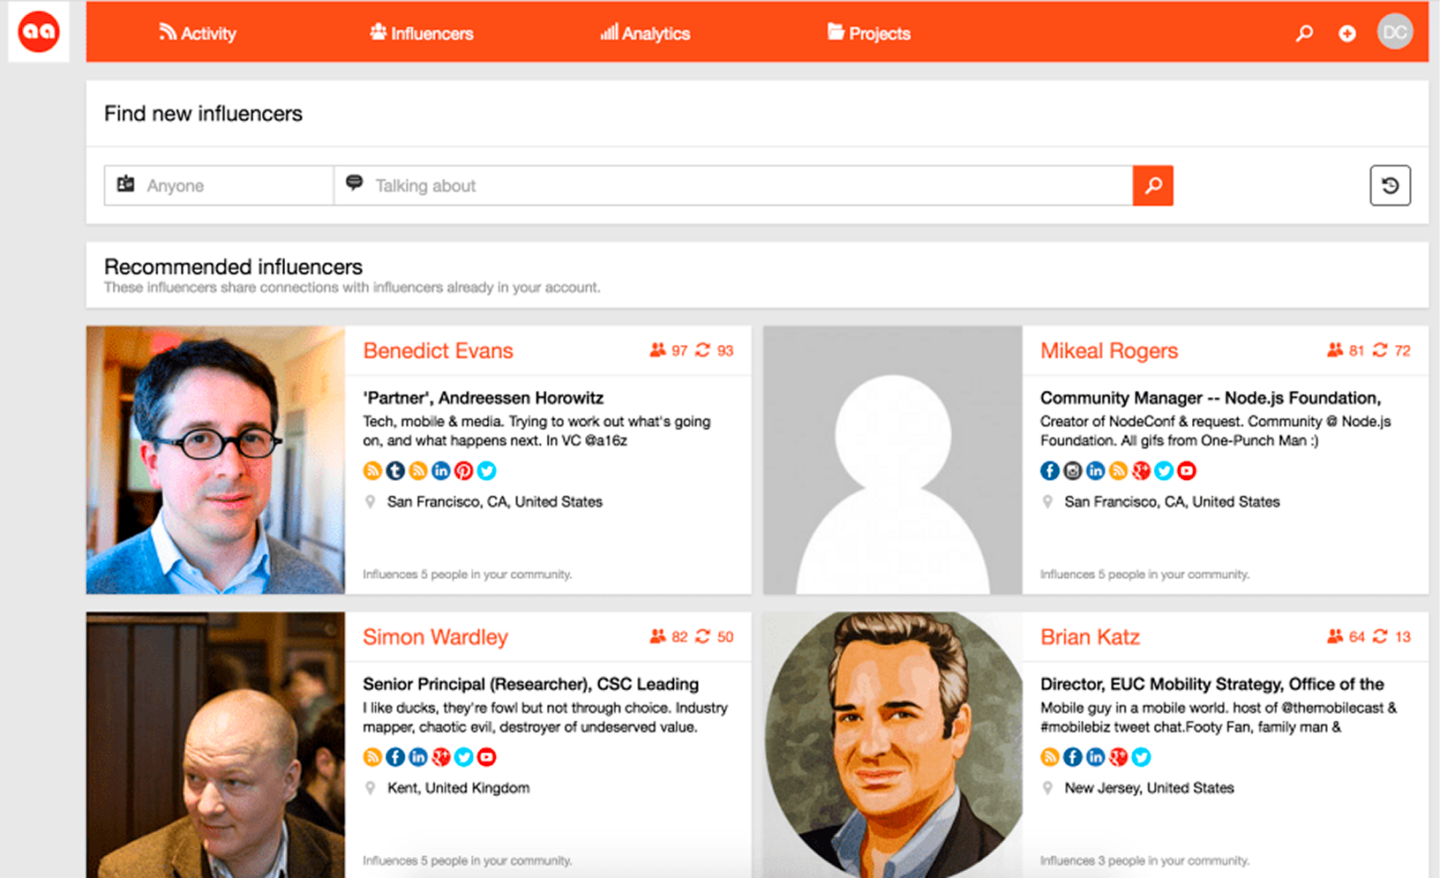Click the "Recommended influencers" heading
Image resolution: width=1440 pixels, height=878 pixels.
[x=233, y=266]
